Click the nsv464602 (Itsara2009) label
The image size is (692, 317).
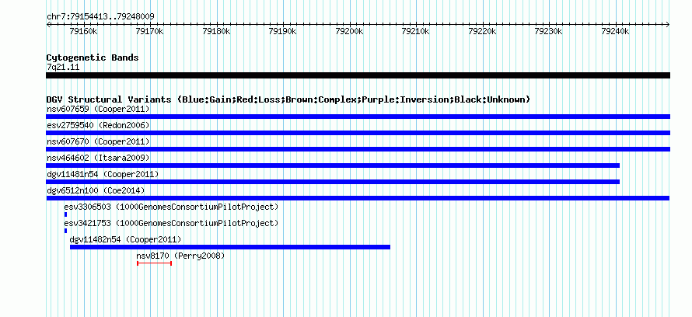point(98,158)
